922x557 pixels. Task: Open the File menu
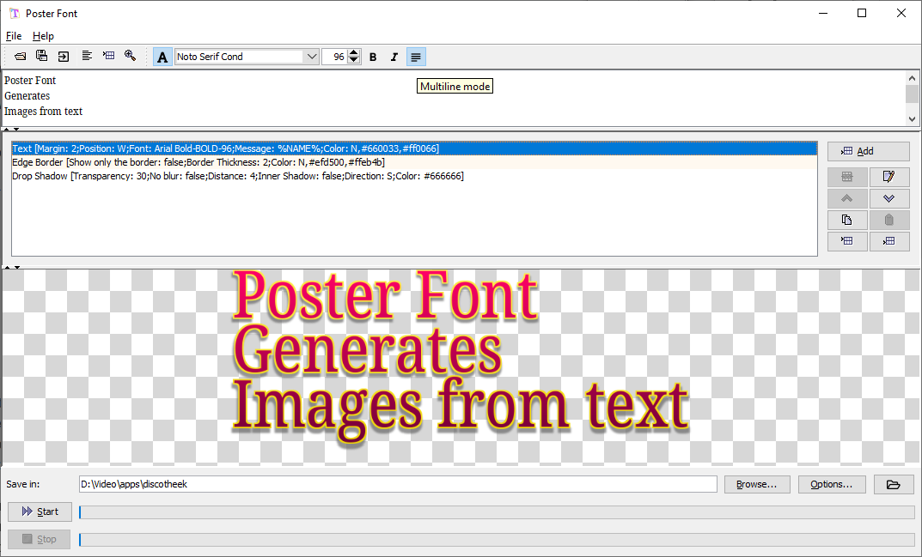click(14, 36)
